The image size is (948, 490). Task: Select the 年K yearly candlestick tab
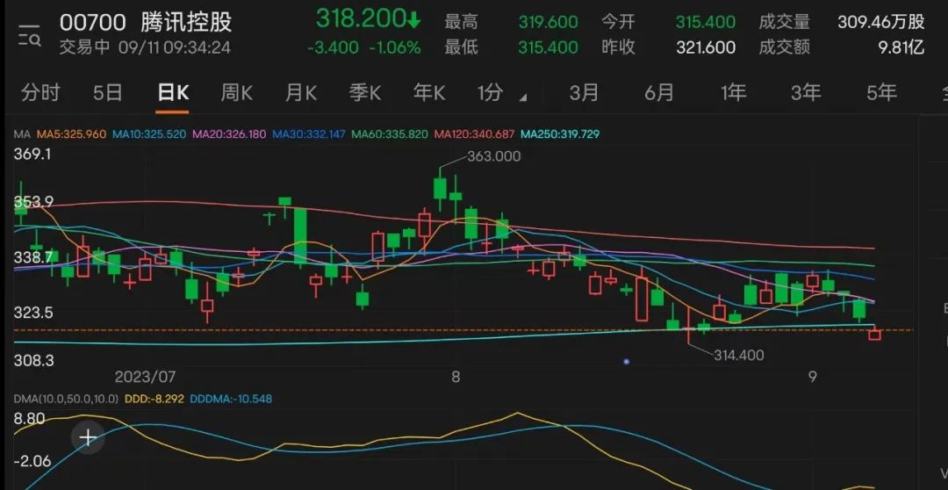coord(428,92)
